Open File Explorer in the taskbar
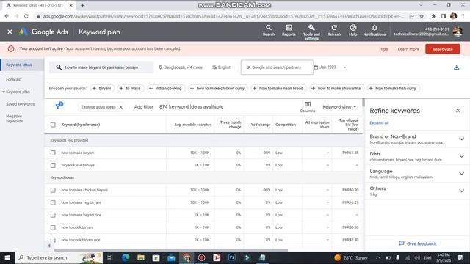 click(140, 257)
